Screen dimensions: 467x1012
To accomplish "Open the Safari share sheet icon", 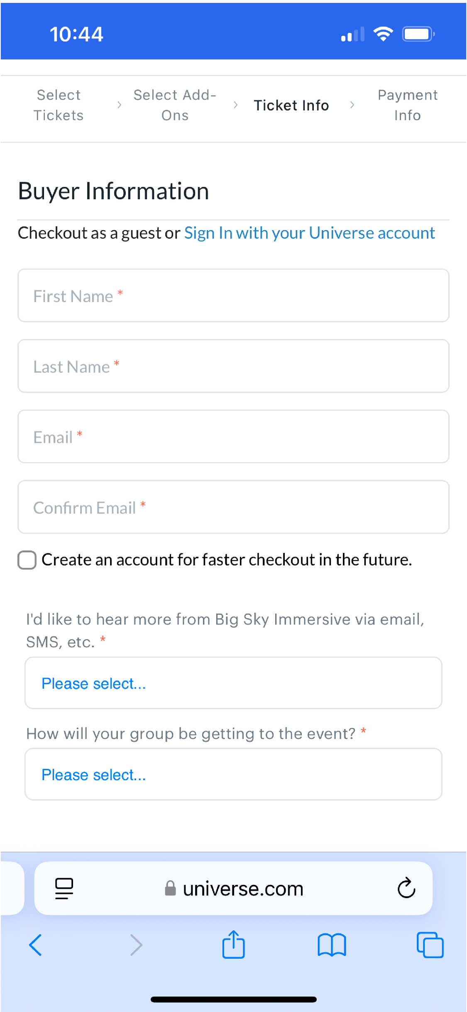I will (x=233, y=944).
